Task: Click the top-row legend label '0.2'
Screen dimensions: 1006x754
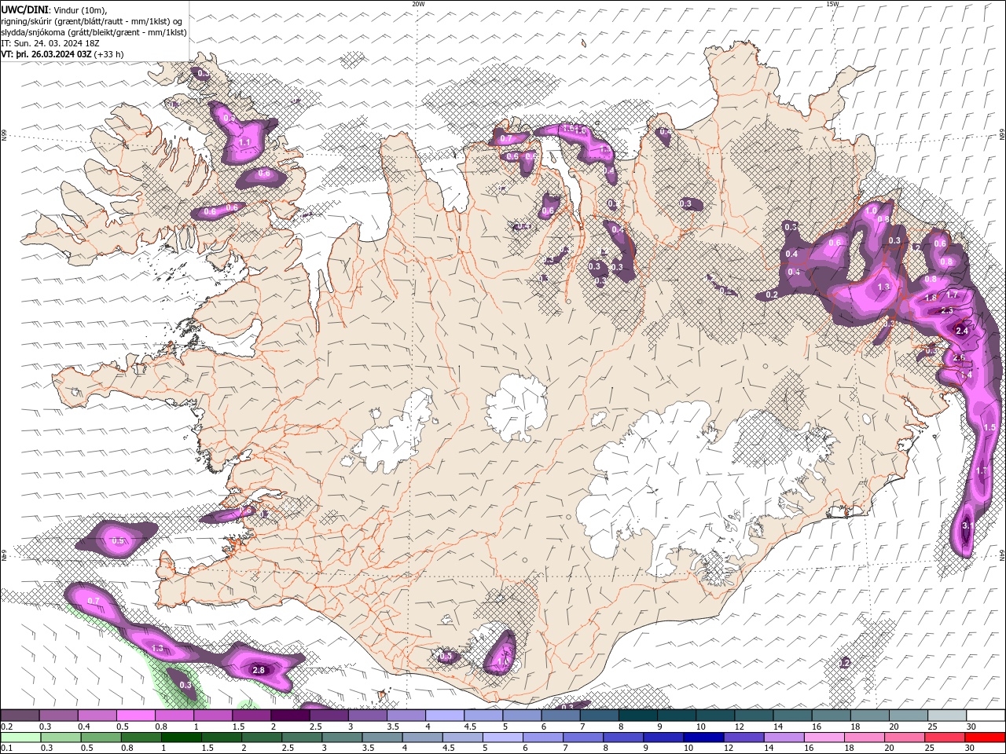Action: point(6,727)
